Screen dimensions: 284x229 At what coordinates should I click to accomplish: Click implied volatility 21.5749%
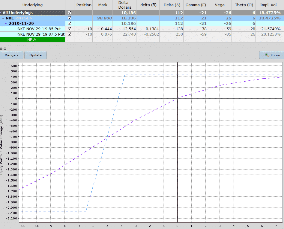pos(271,29)
